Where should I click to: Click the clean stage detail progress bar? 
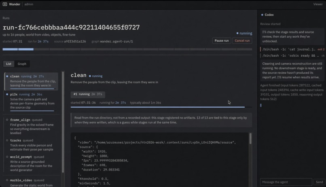(161, 107)
